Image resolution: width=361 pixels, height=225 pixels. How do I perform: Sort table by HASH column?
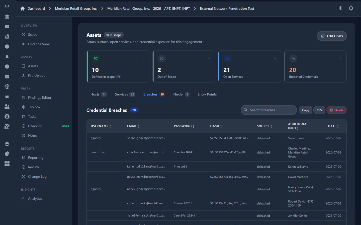coord(216,126)
